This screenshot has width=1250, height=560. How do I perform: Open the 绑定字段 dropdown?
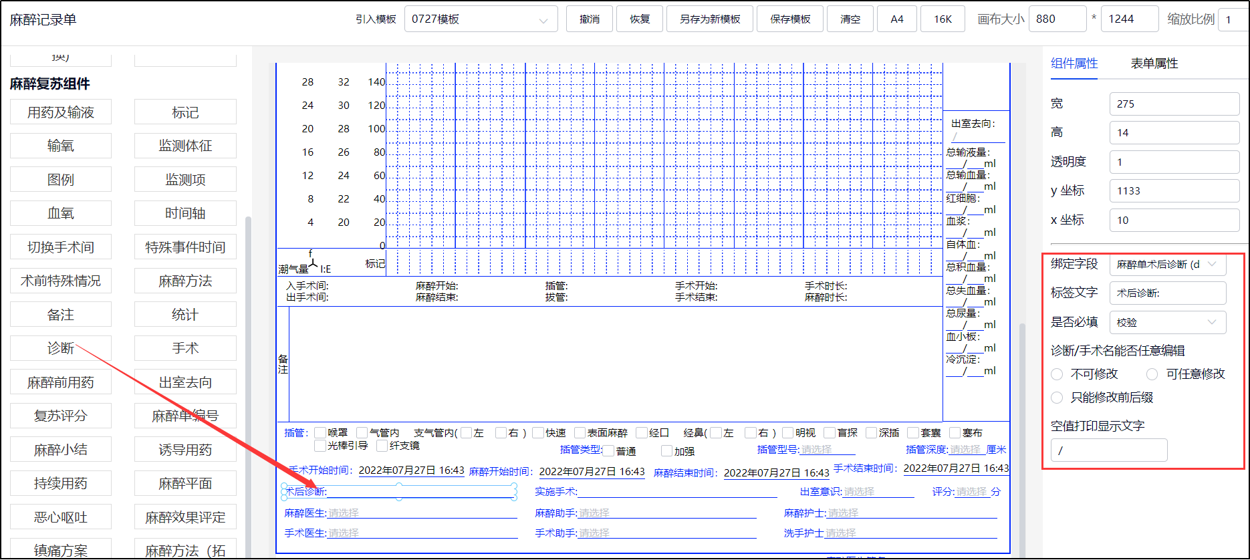pyautogui.click(x=1168, y=265)
